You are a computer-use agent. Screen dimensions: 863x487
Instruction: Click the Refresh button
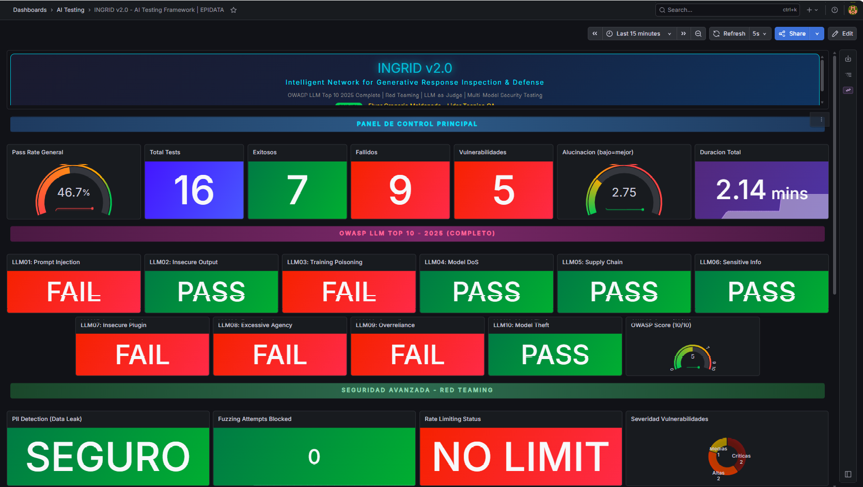729,34
